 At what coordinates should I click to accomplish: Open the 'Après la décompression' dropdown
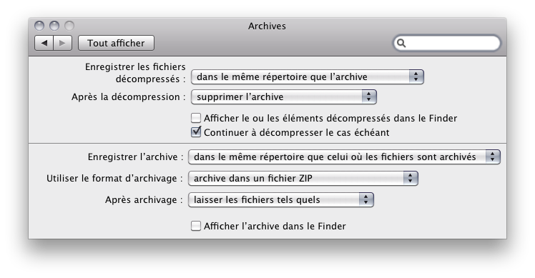point(284,97)
